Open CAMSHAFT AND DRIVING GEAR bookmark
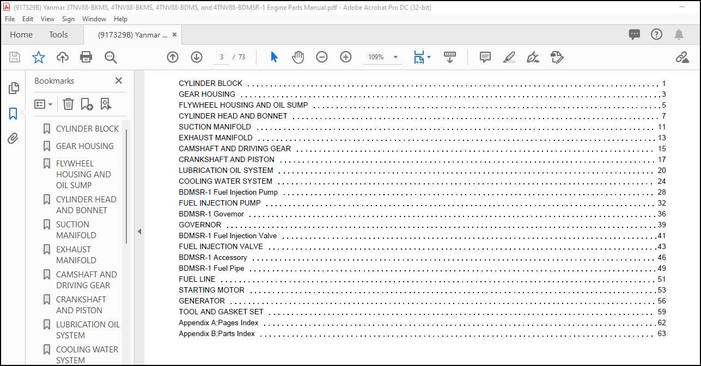701x366 pixels. 86,280
